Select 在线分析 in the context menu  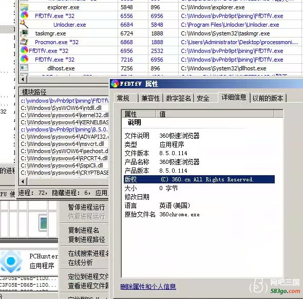tap(80, 263)
